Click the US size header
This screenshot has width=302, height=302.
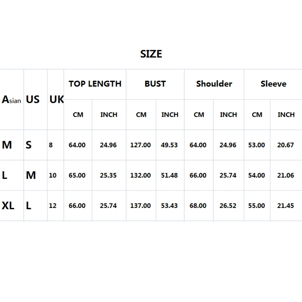(32, 99)
